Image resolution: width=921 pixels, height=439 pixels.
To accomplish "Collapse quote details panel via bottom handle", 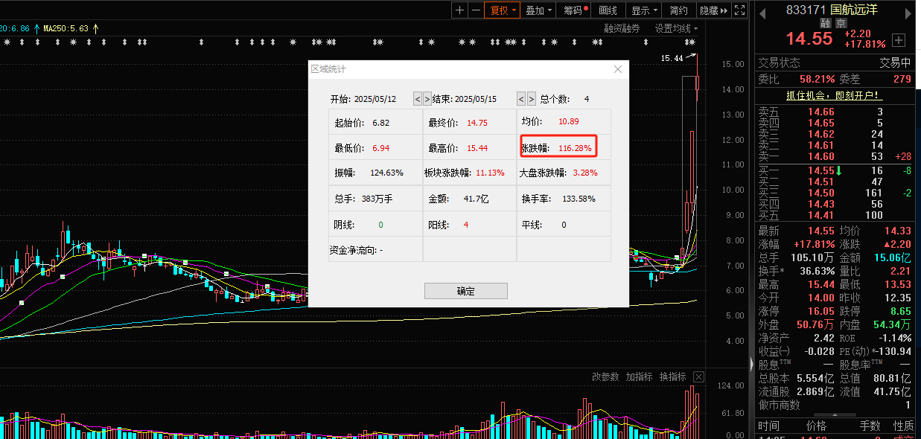I will [x=834, y=415].
